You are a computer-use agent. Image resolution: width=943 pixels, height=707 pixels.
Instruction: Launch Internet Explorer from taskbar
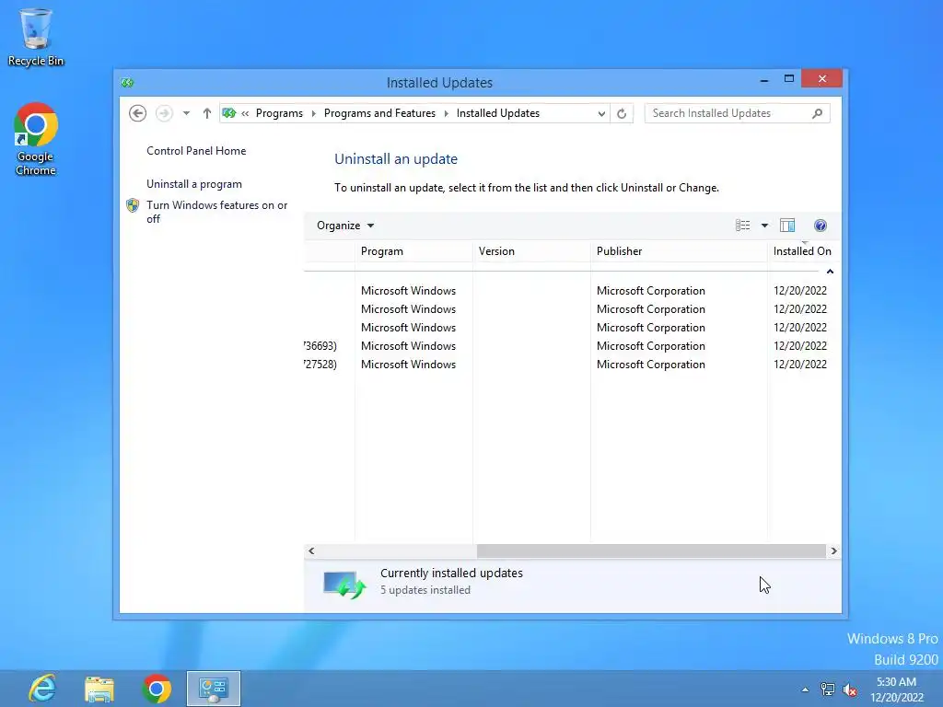pyautogui.click(x=42, y=689)
